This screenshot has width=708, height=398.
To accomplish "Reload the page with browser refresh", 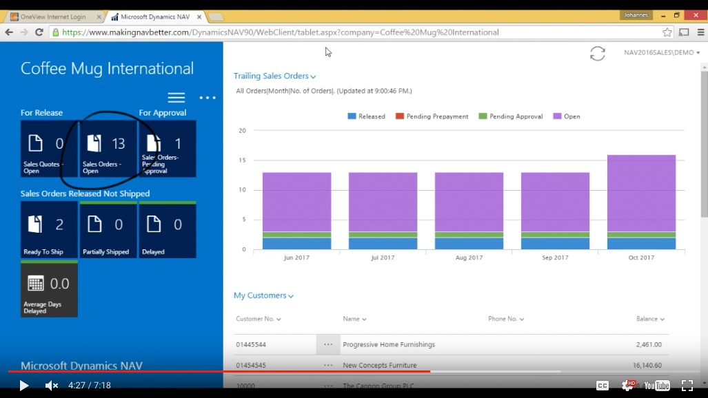I will 39,32.
